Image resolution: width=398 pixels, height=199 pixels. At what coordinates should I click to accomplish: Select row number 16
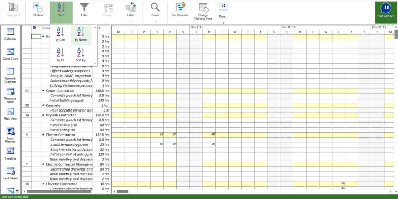coord(27,184)
